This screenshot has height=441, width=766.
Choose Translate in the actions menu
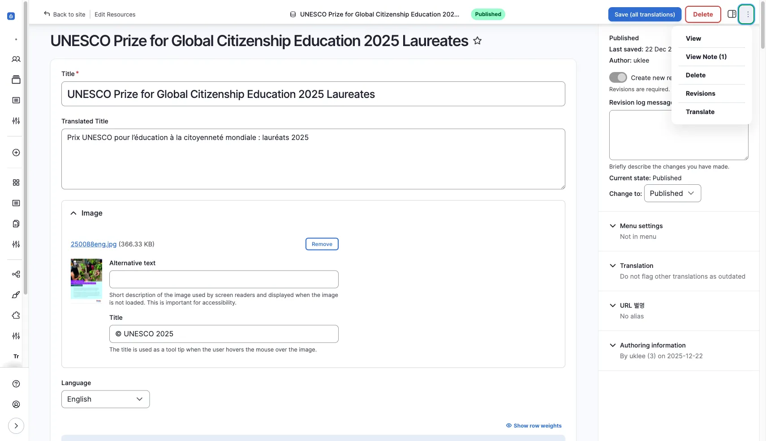point(700,112)
